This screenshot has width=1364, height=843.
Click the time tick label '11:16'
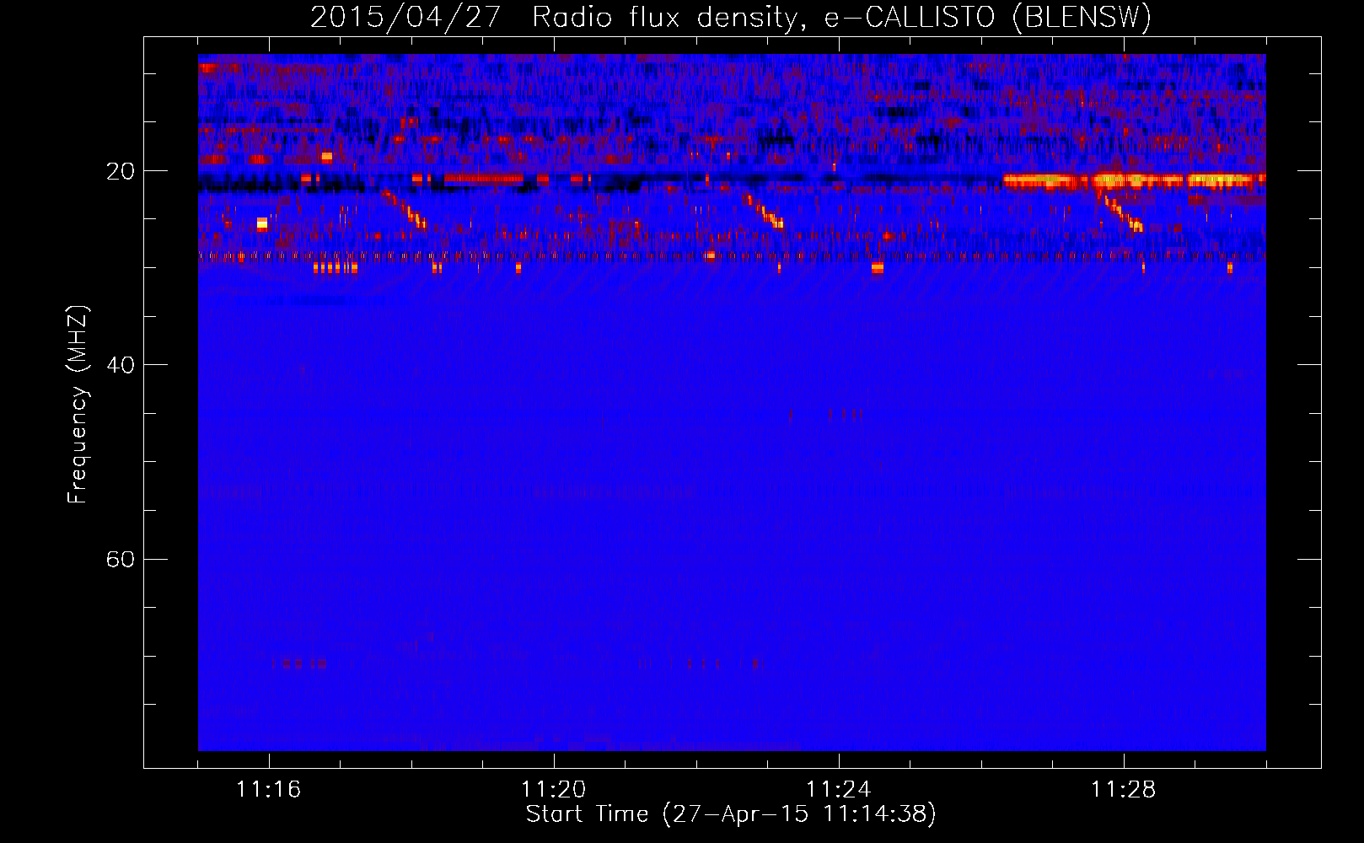click(x=269, y=789)
